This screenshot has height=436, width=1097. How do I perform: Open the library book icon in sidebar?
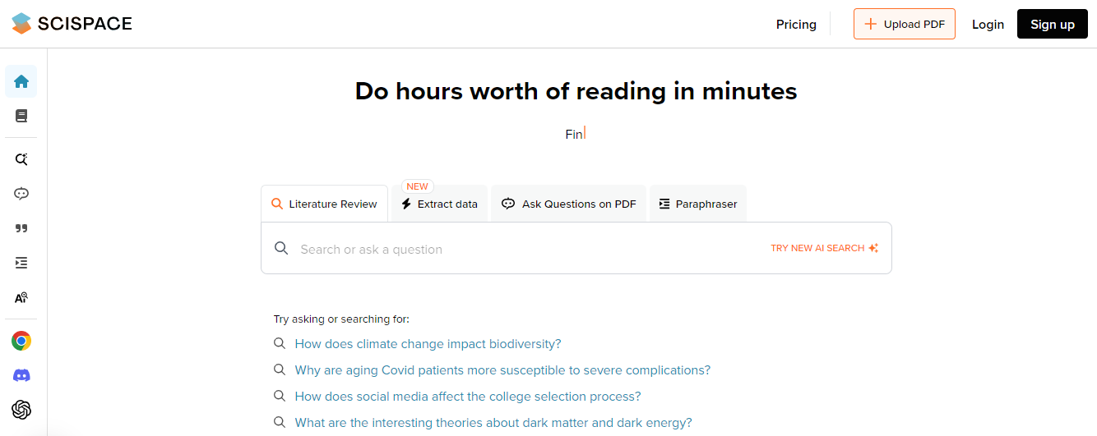pyautogui.click(x=21, y=116)
